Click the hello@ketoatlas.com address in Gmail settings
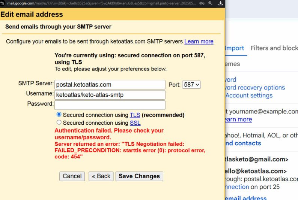Image resolution: width=298 pixels, height=200 pixels. point(256,171)
